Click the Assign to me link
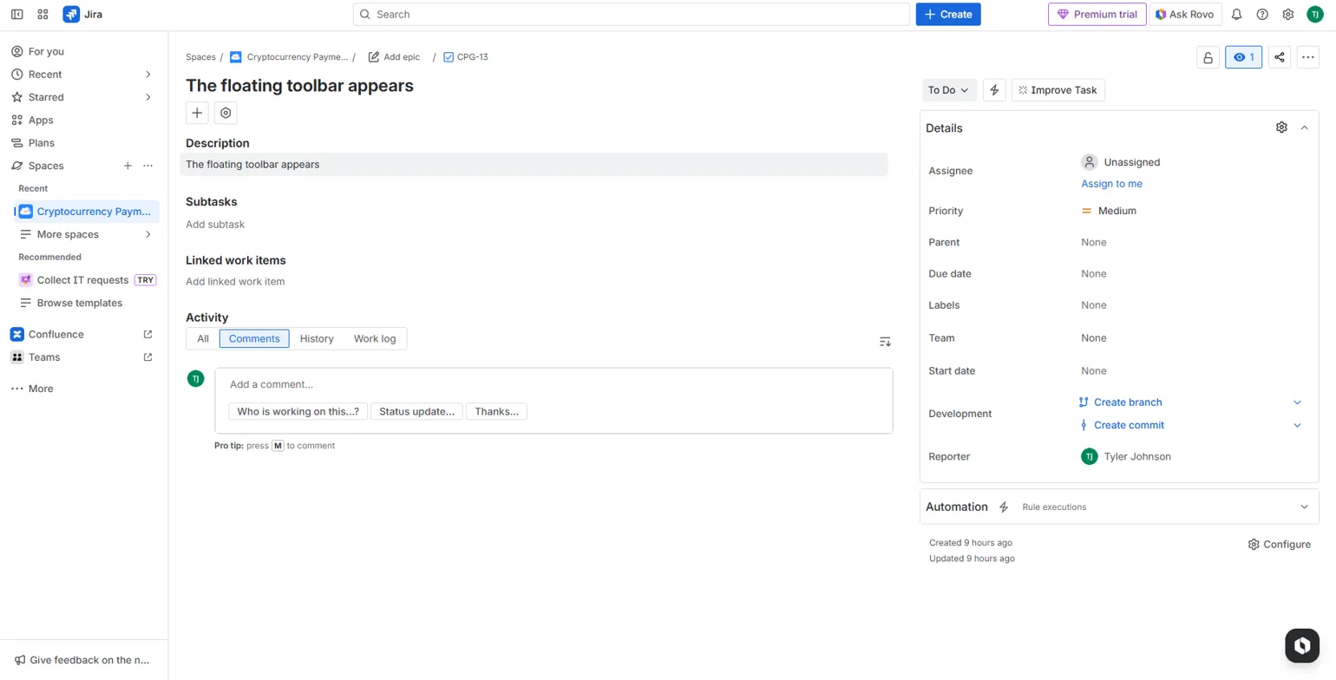This screenshot has width=1336, height=680. (1111, 184)
